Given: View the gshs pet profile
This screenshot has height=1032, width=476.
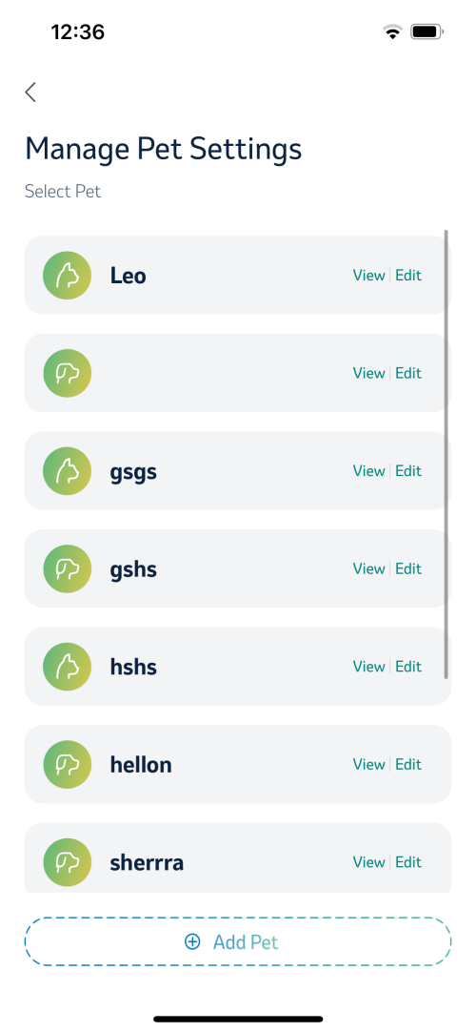Looking at the screenshot, I should coord(369,568).
